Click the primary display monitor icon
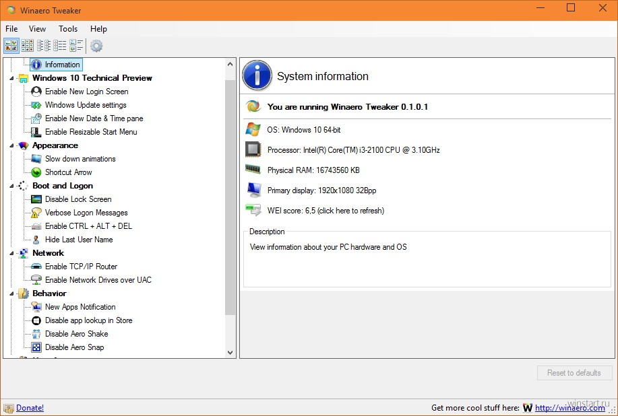 (x=253, y=190)
